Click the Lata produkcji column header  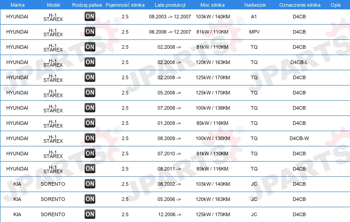tap(170, 5)
